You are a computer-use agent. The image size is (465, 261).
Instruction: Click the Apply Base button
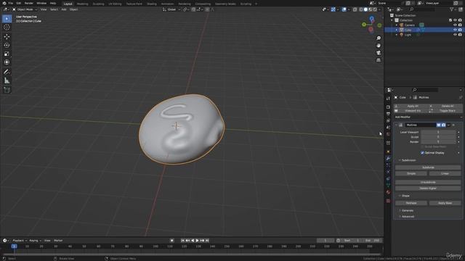pos(445,203)
